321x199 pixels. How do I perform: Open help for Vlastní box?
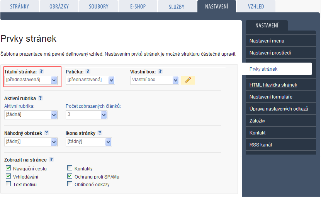(x=160, y=71)
